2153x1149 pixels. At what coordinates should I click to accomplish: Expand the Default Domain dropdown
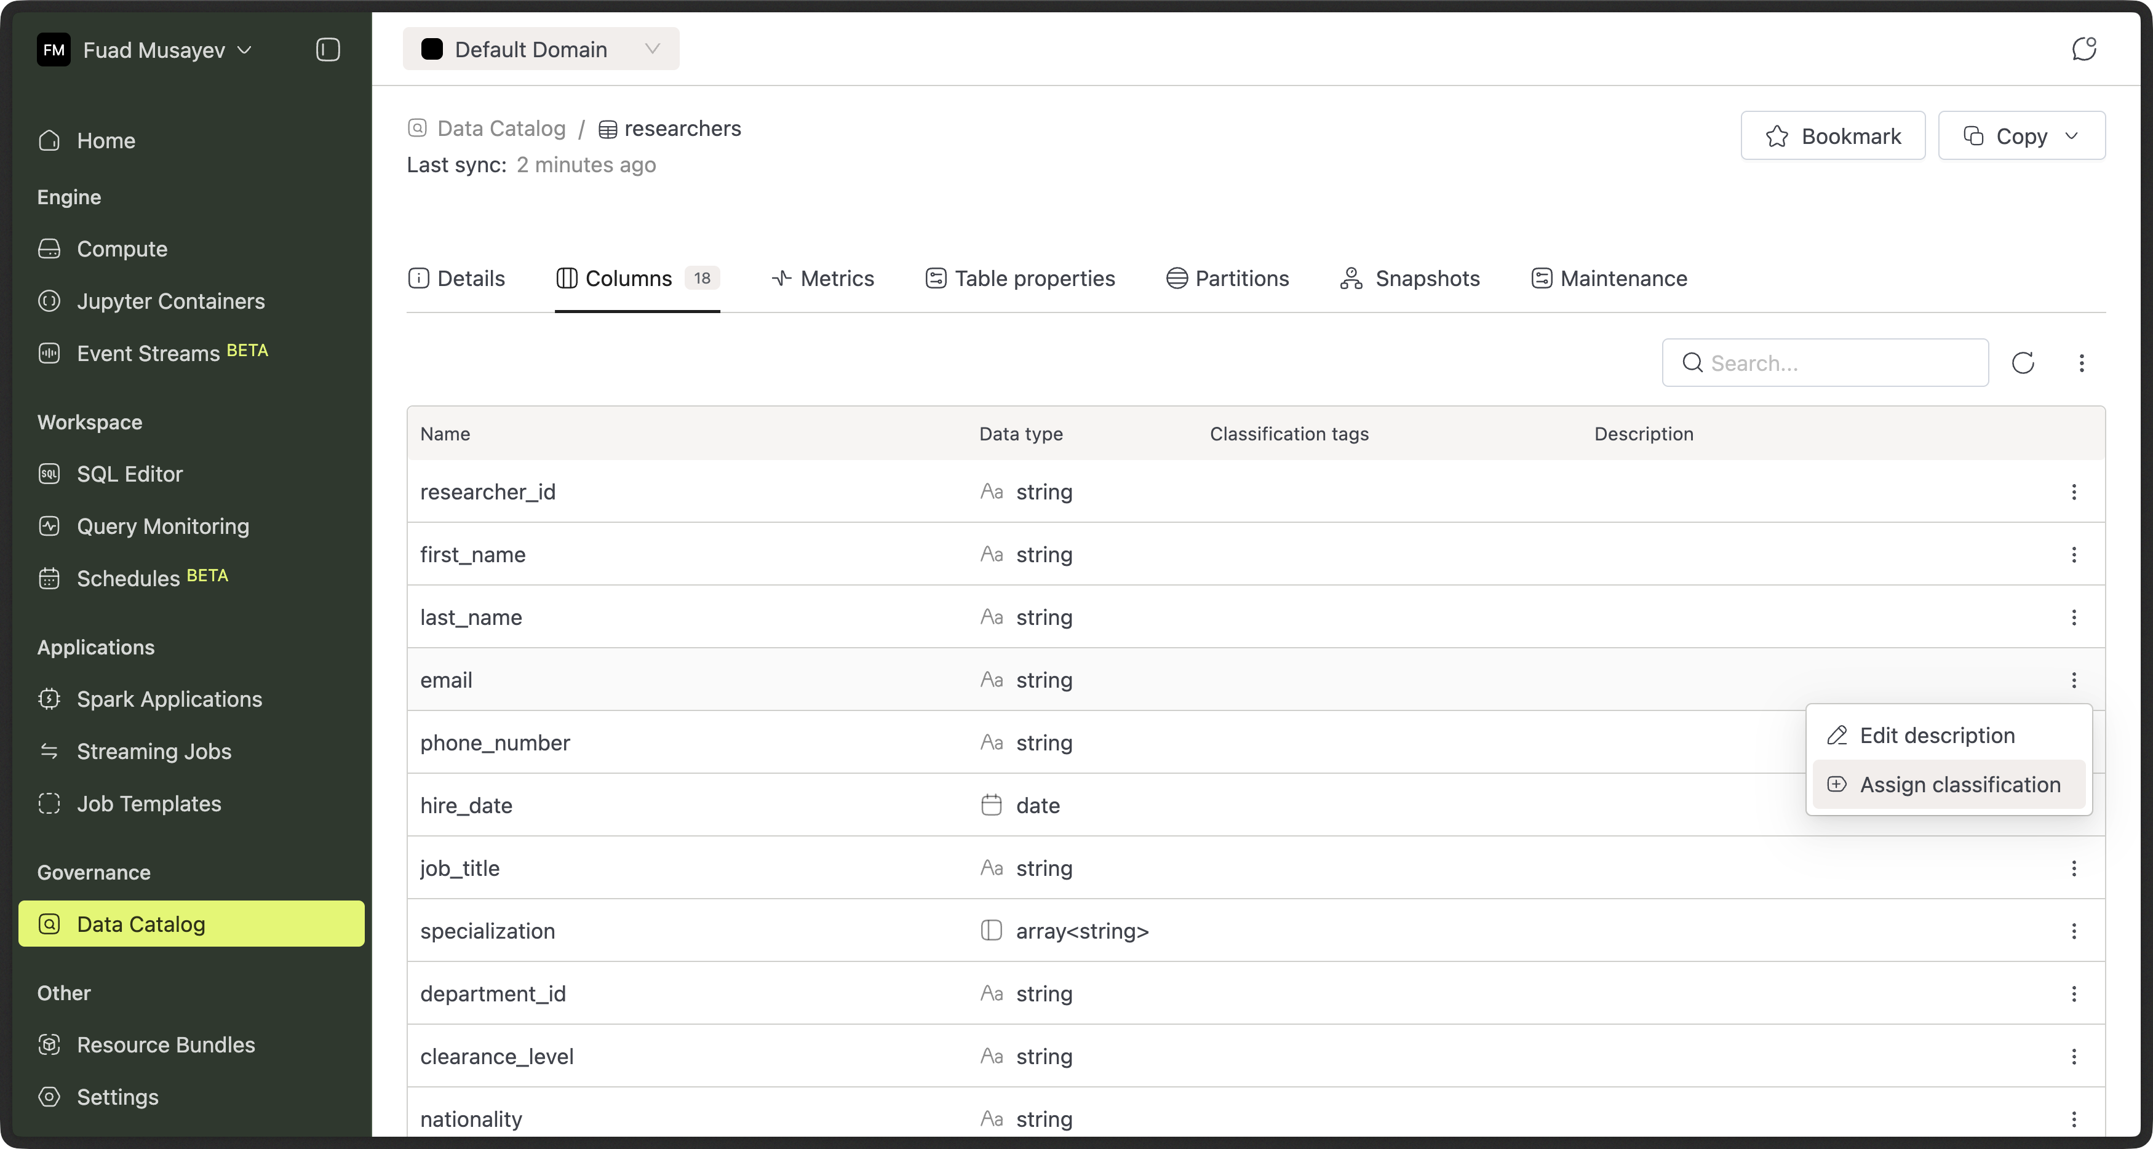541,49
